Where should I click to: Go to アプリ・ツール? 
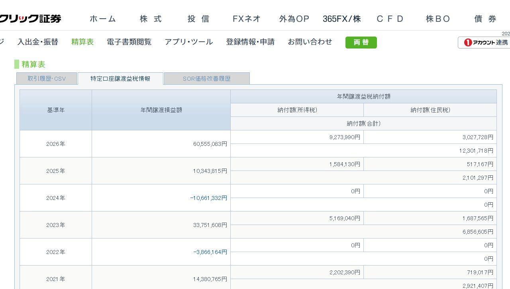189,42
